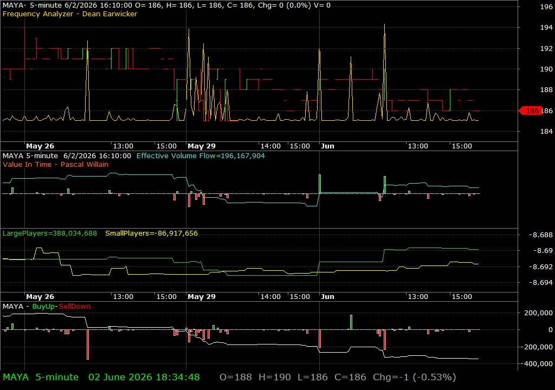Click the -200,000 volume scale value

(x=536, y=347)
